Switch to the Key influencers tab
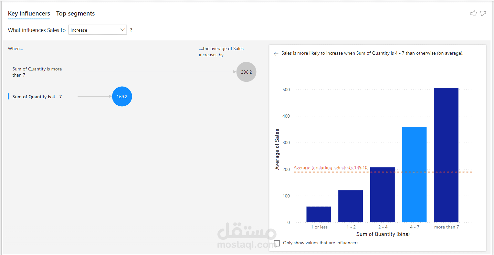The image size is (494, 255). 29,14
